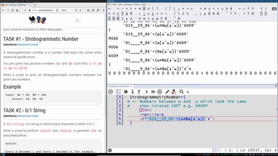This screenshot has height=156, width=278.
Task: Reload the Perl Weekly Challenge page
Action: pyautogui.click(x=13, y=10)
